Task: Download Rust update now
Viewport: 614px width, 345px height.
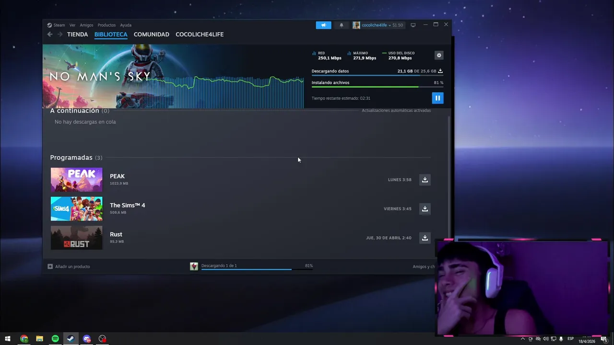Action: point(425,238)
